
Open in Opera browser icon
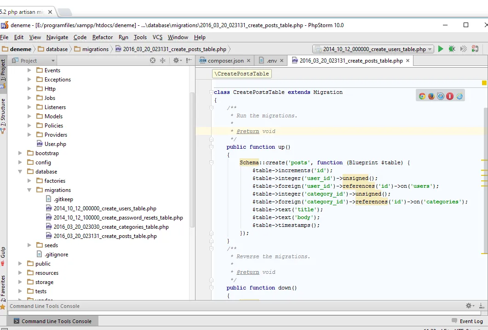(450, 96)
